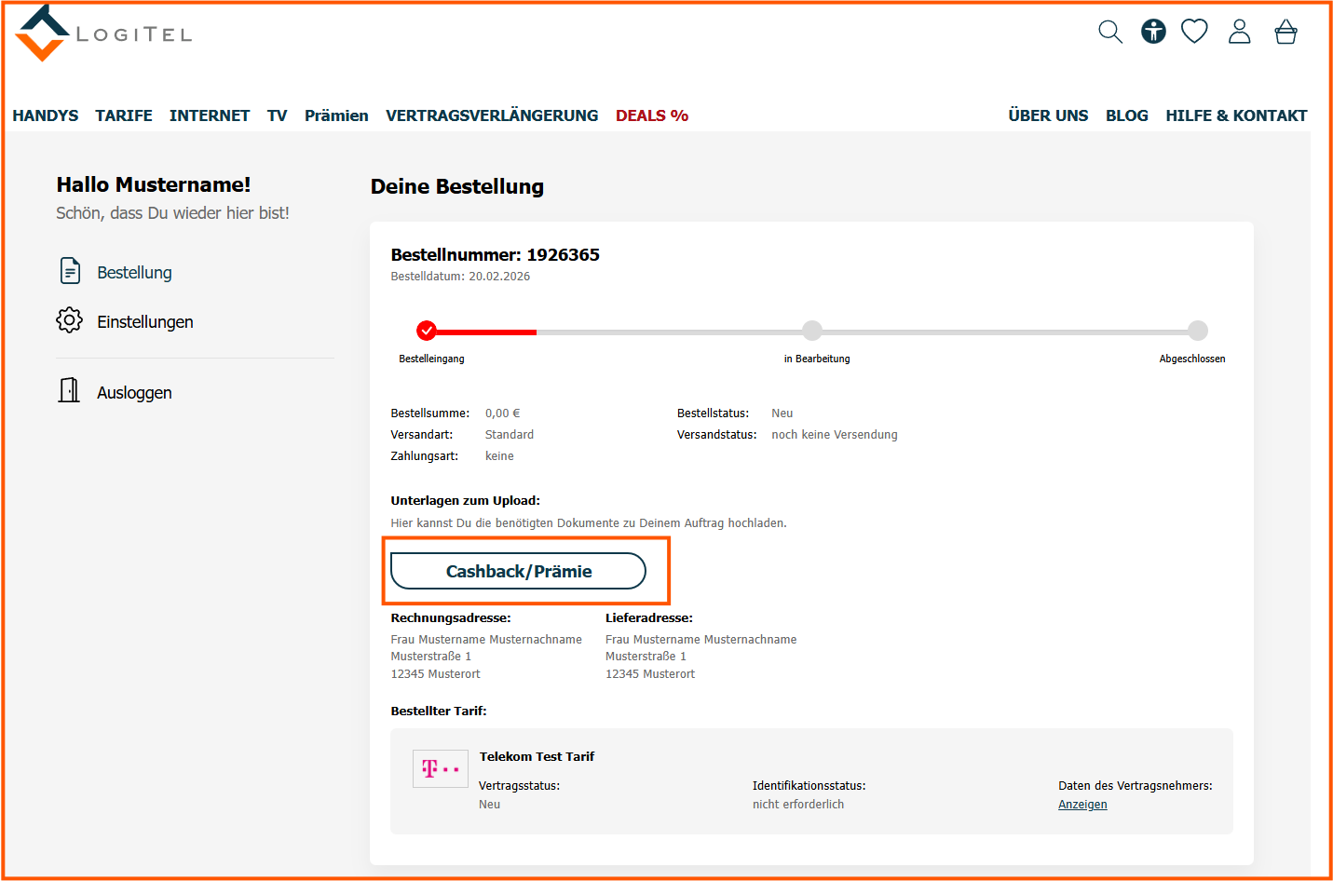
Task: Click the Anzeigen link
Action: pyautogui.click(x=1082, y=805)
